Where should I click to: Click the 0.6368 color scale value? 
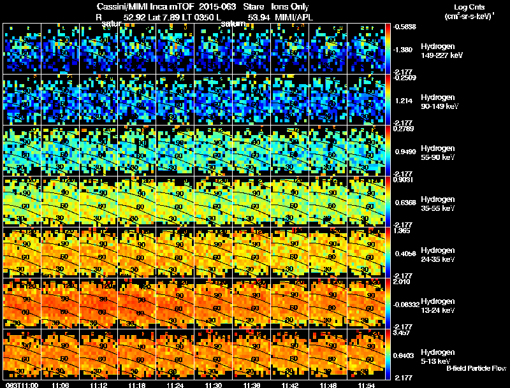tap(405, 203)
